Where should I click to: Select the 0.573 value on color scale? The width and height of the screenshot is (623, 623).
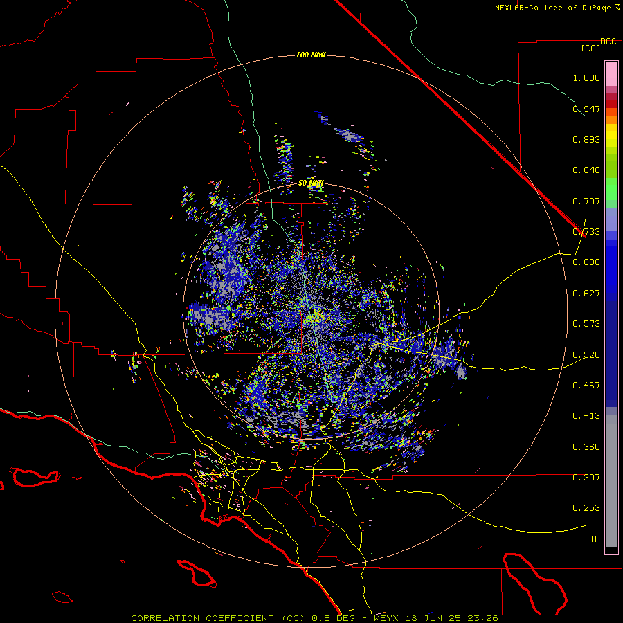click(x=586, y=324)
